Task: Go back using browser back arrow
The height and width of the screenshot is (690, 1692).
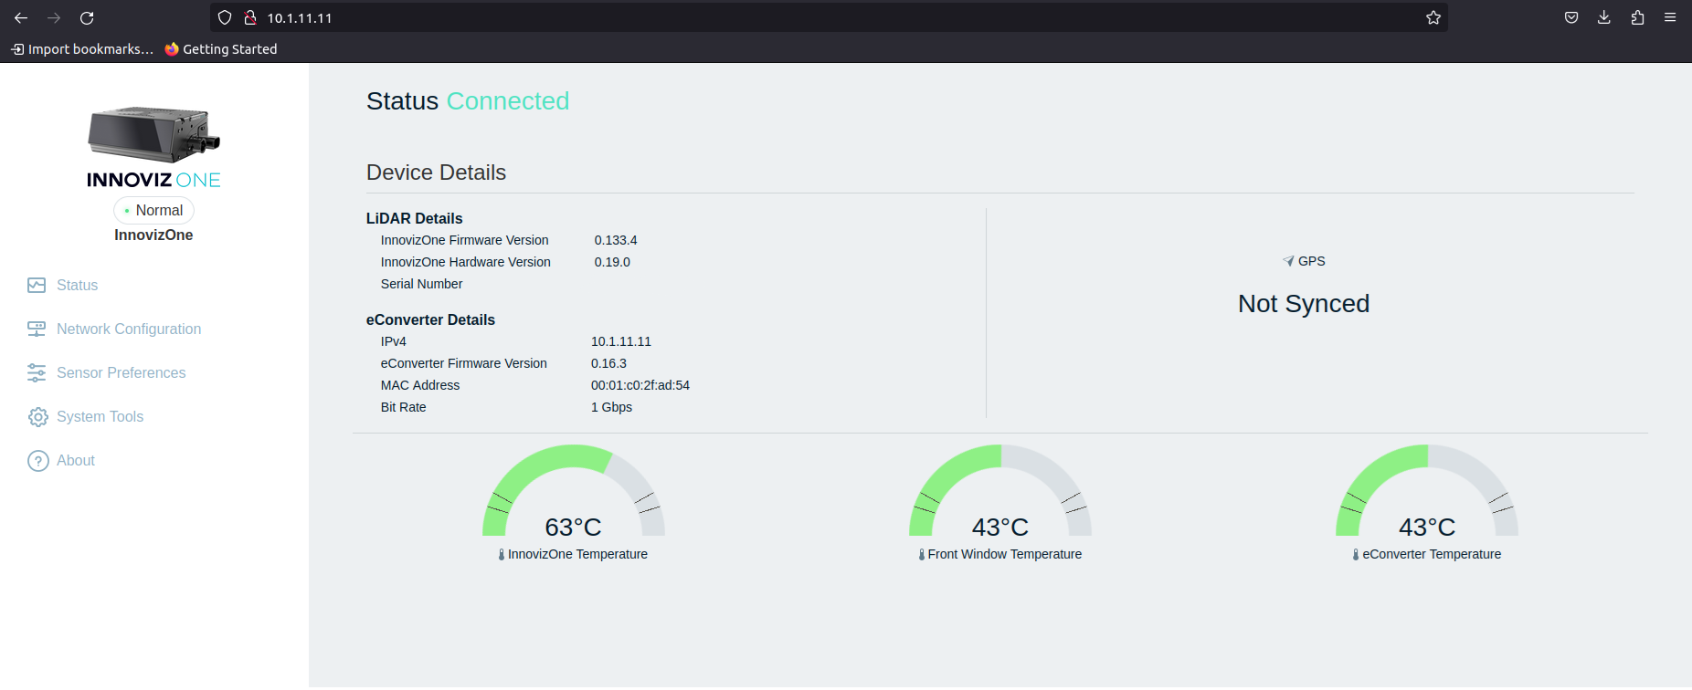Action: (21, 18)
